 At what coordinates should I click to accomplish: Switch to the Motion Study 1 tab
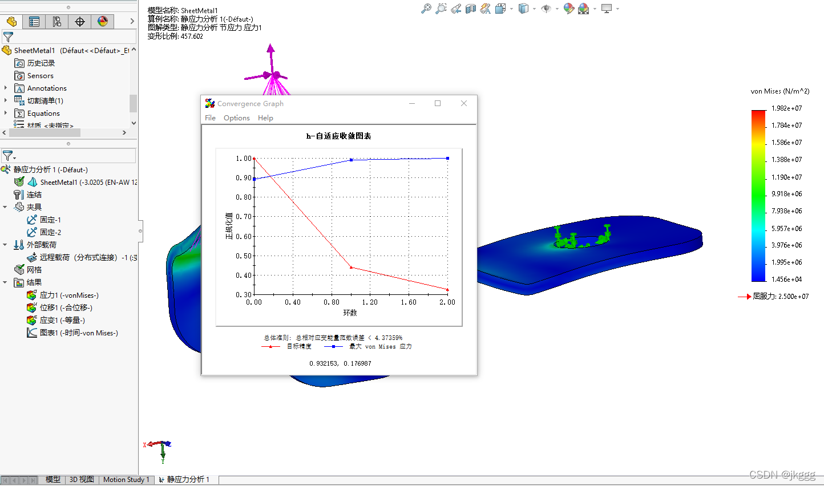(126, 480)
